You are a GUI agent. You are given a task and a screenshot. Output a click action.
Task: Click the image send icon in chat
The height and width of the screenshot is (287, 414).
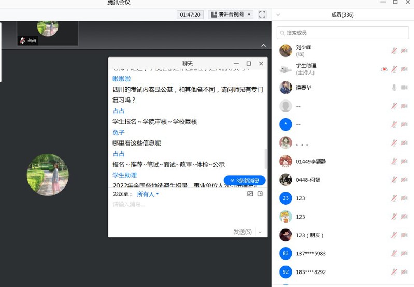250,194
